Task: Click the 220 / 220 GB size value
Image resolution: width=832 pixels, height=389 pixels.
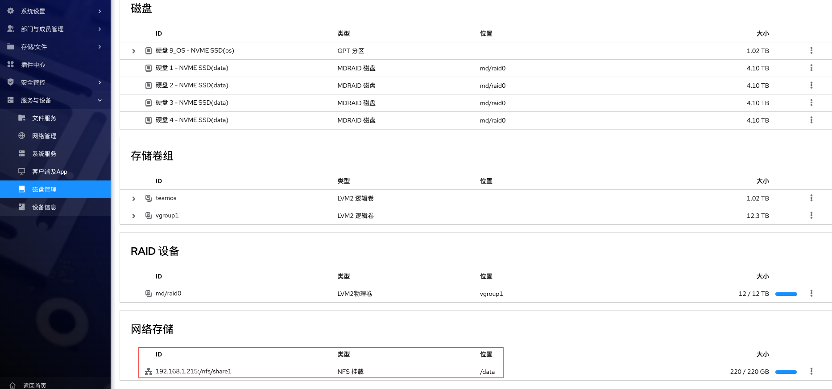Action: [x=749, y=372]
